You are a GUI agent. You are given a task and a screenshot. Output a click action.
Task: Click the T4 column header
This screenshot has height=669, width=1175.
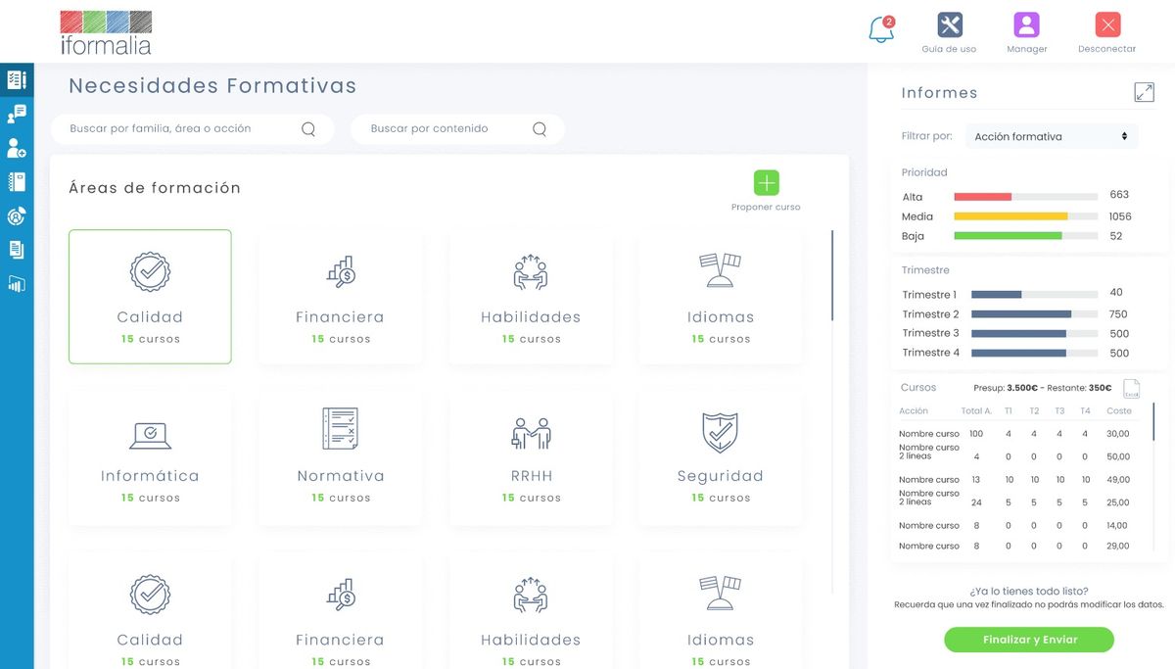click(1085, 411)
